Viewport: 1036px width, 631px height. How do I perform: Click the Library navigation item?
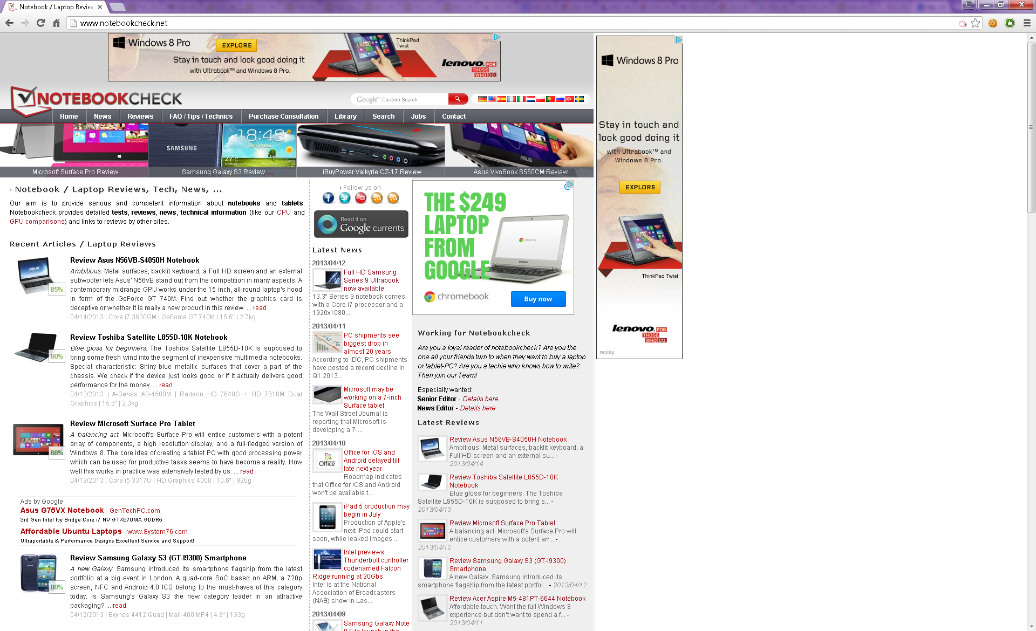[345, 116]
